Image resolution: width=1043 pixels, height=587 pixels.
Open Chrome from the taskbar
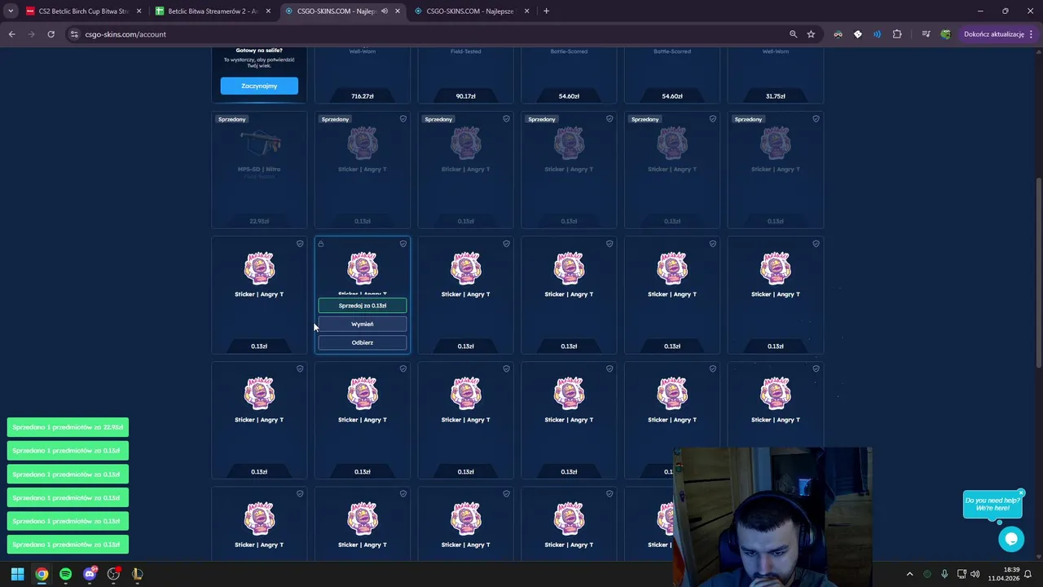coord(42,574)
